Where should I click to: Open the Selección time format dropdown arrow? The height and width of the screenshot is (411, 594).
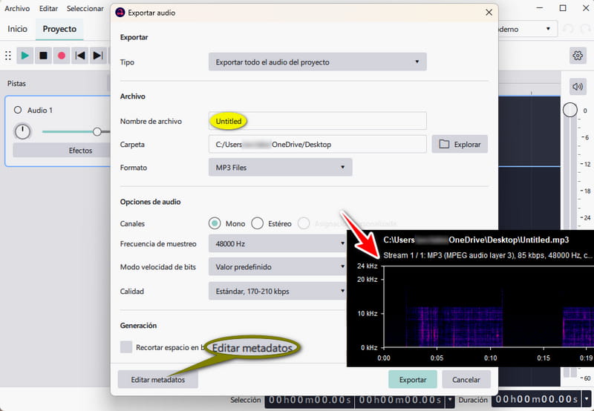click(x=450, y=399)
